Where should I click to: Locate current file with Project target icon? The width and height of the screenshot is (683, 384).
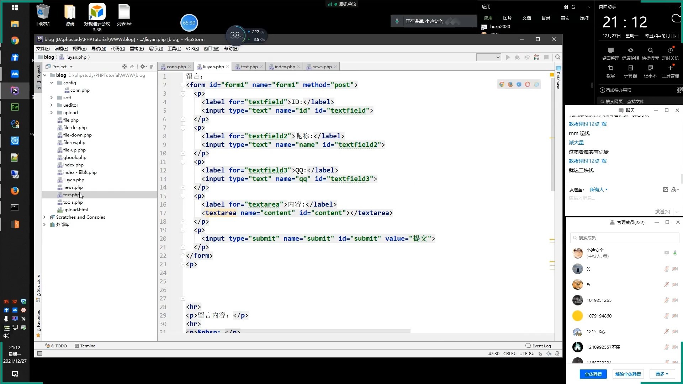[x=124, y=66]
